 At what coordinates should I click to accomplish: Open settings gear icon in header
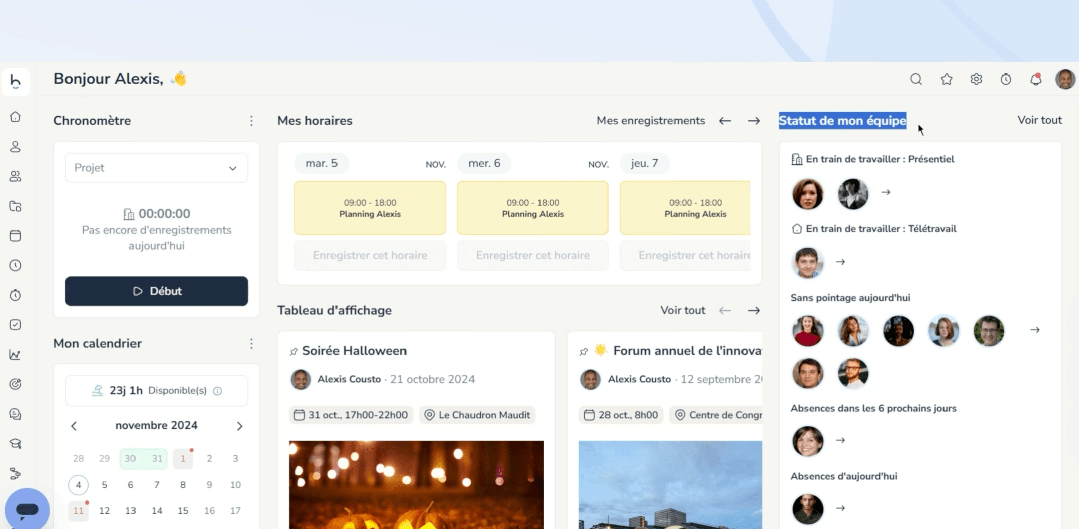[976, 79]
